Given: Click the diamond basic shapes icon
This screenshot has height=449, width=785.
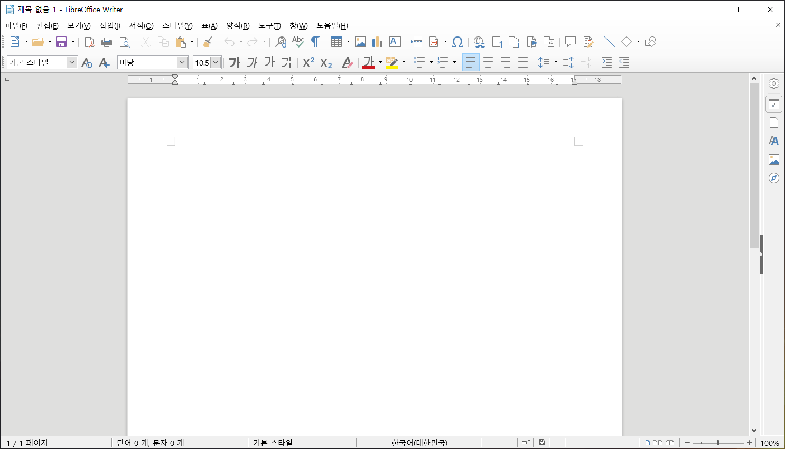Looking at the screenshot, I should coord(627,42).
